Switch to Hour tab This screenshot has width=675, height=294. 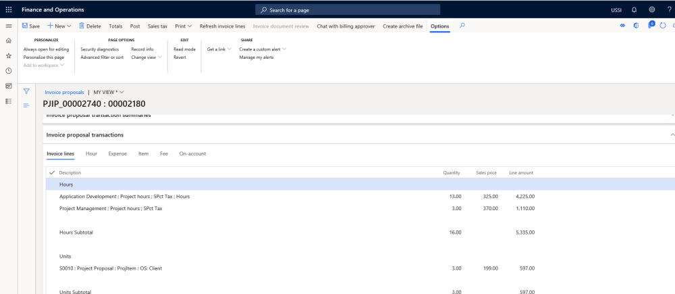coord(91,153)
